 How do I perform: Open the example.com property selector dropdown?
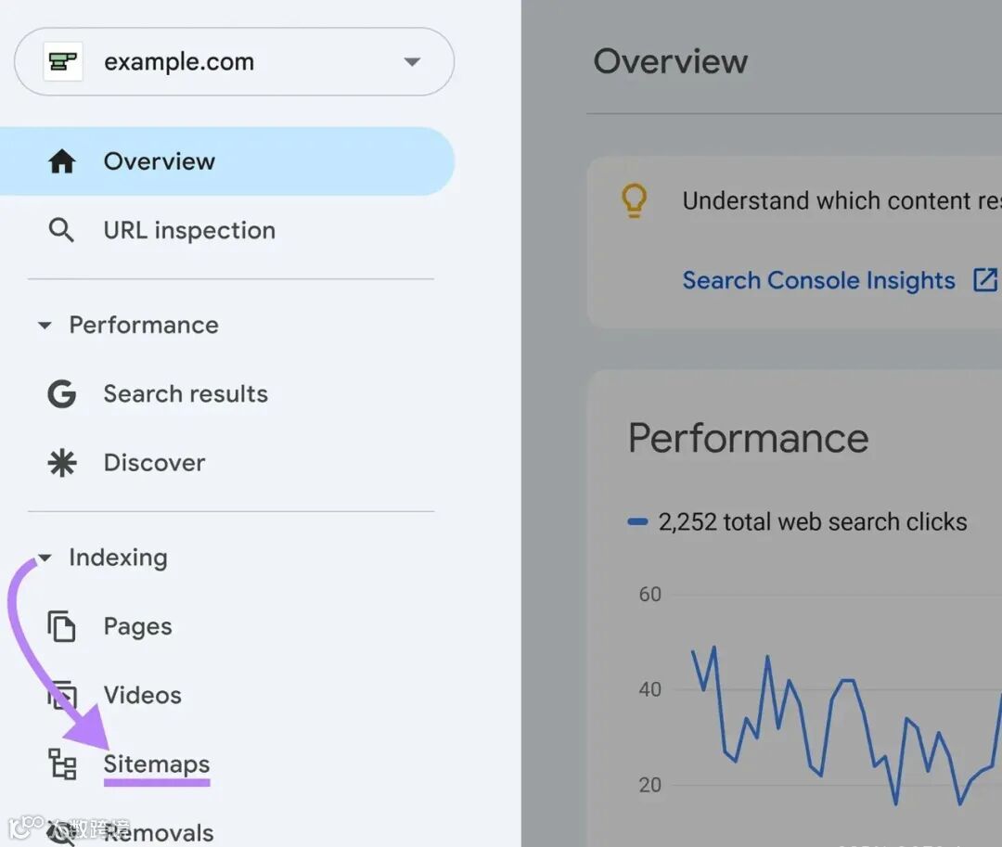(x=234, y=61)
